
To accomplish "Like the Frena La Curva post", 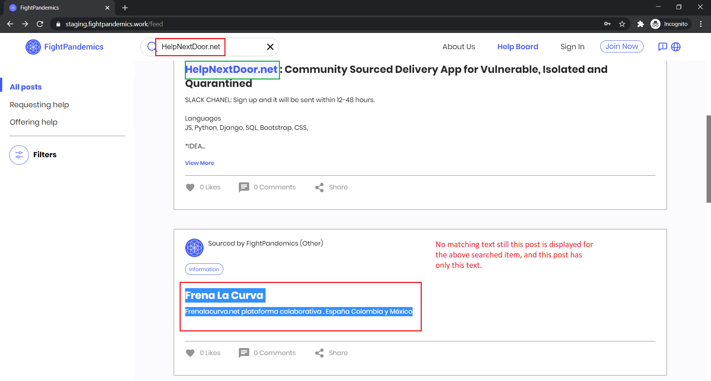I will point(190,353).
